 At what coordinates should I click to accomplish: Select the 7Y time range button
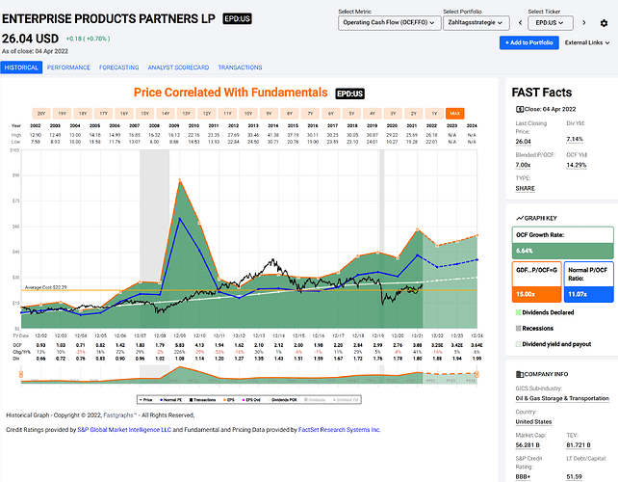(x=310, y=114)
